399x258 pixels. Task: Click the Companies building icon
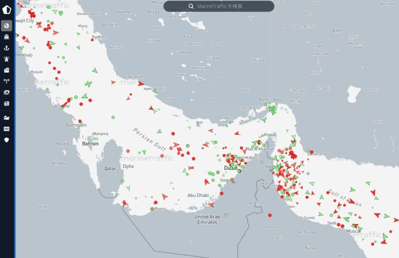(x=7, y=70)
